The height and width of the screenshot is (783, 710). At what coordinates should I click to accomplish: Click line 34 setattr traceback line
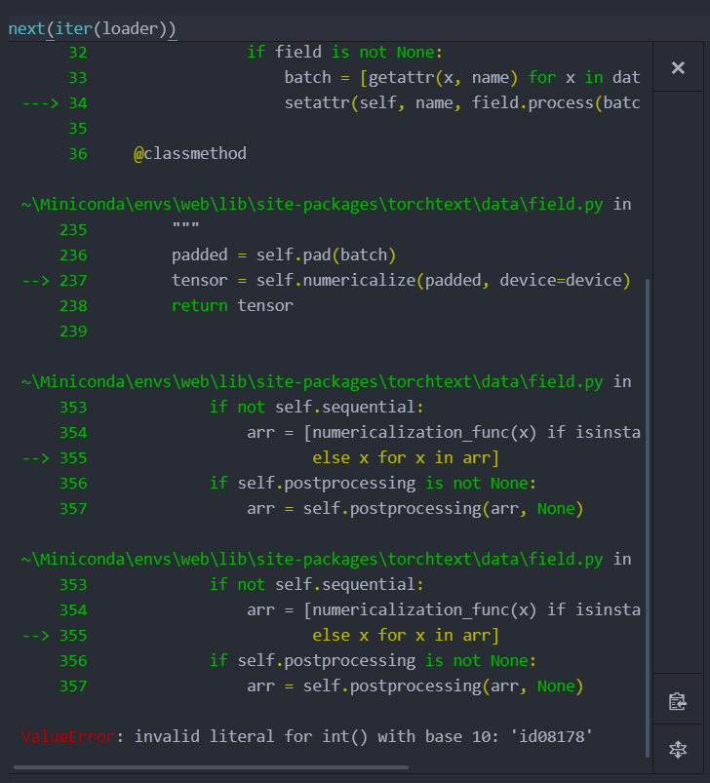[x=331, y=102]
